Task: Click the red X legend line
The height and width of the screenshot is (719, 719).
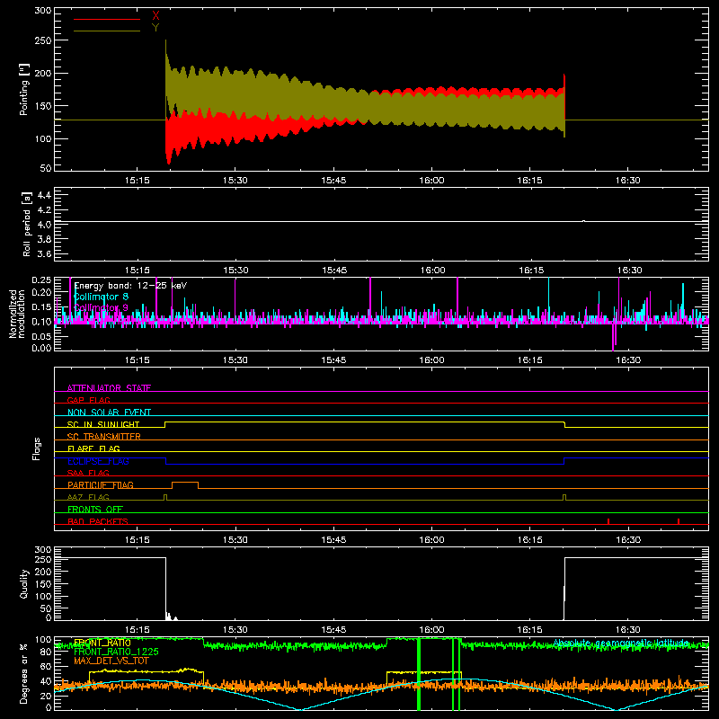Action: tap(107, 19)
